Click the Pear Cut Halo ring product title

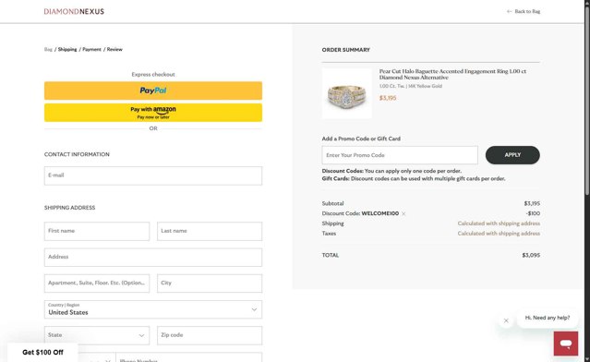(x=452, y=74)
